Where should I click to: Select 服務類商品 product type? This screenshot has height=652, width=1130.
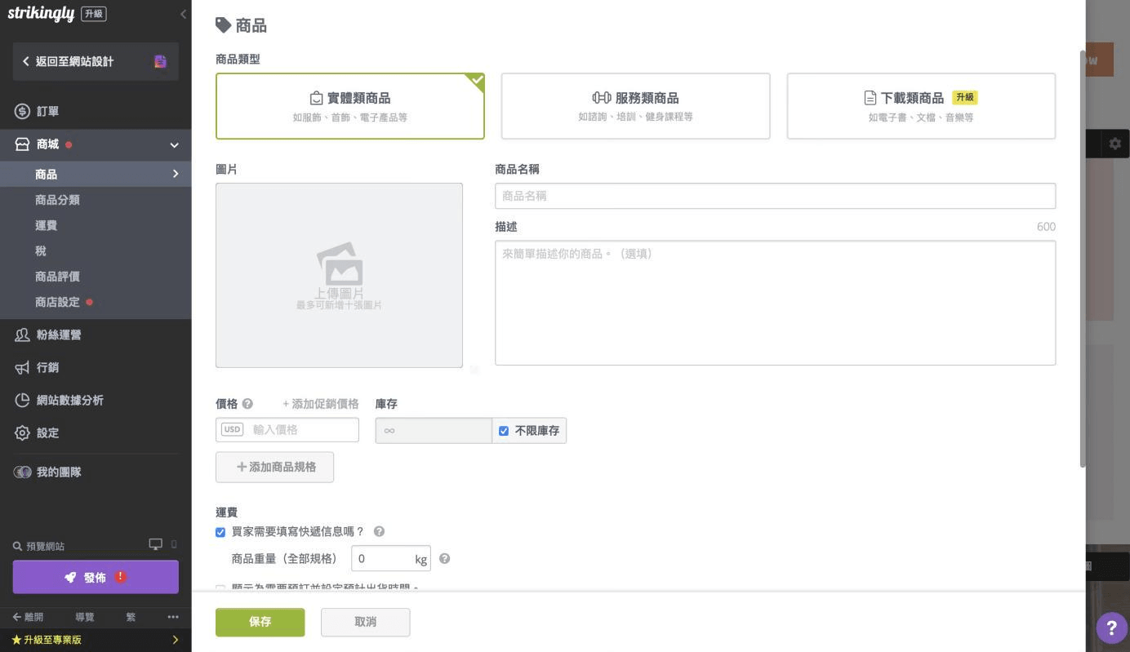coord(635,106)
